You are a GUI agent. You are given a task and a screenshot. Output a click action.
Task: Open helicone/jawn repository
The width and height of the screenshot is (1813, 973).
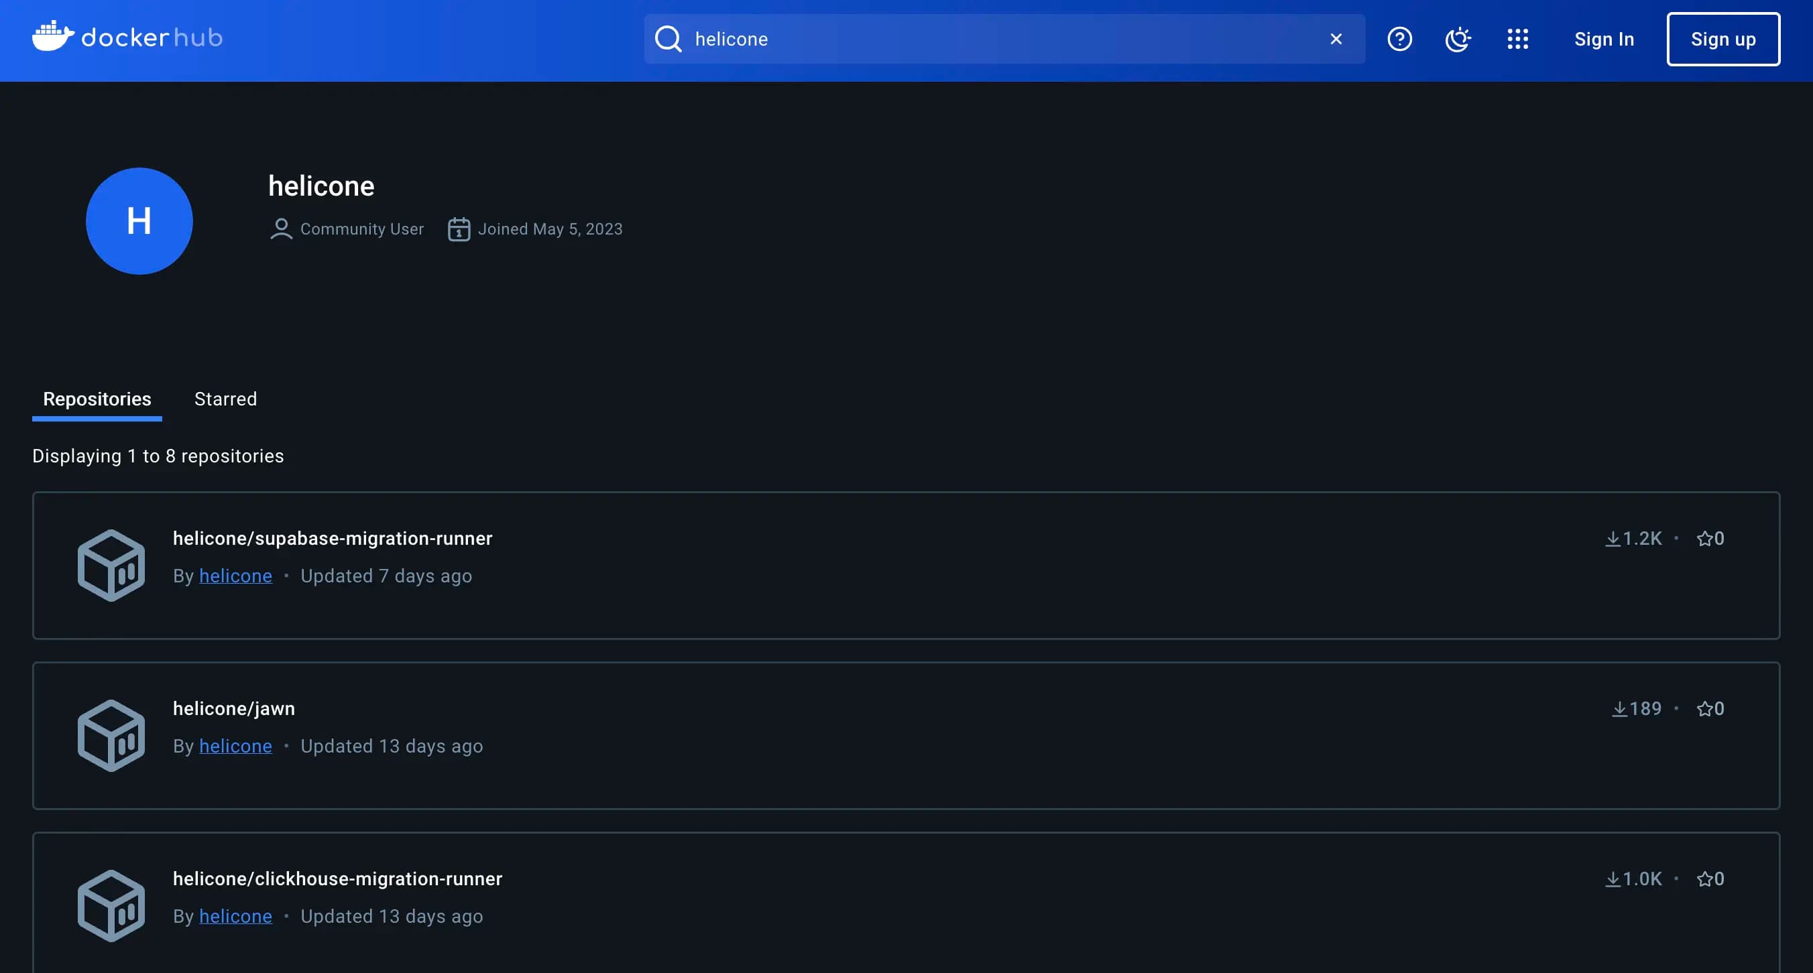[x=233, y=708]
